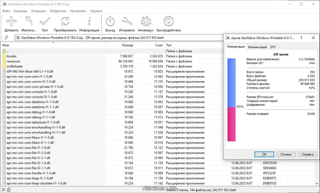Viewport: 320px width, 193px height.
Task: Switch to the Комментарий tab
Action: click(x=257, y=47)
